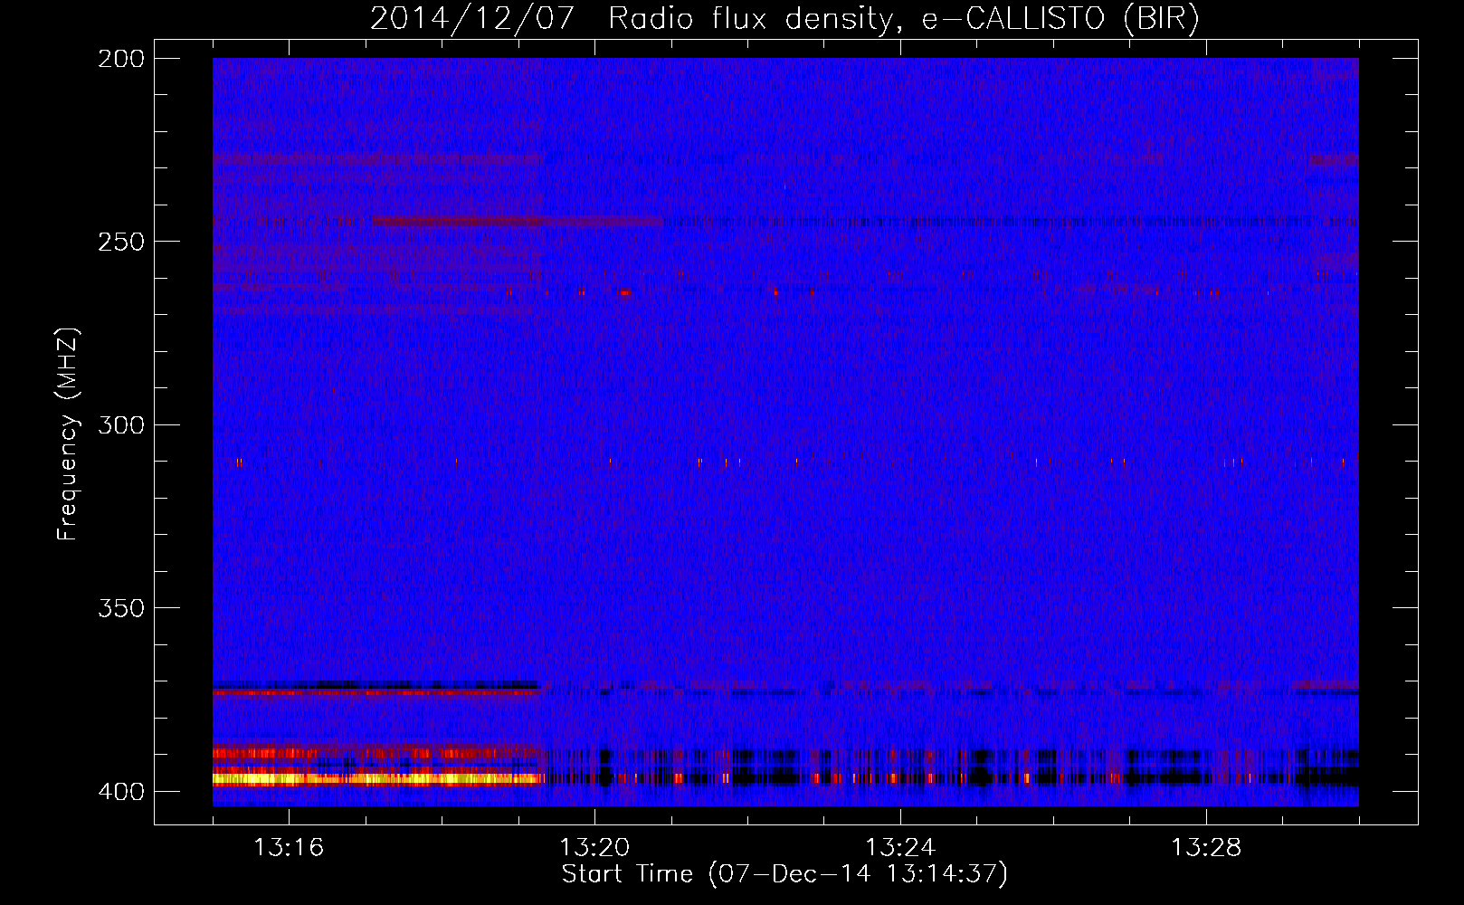Image resolution: width=1464 pixels, height=905 pixels.
Task: Click the 'Frequency (MHZ)' axis label
Action: click(x=68, y=434)
